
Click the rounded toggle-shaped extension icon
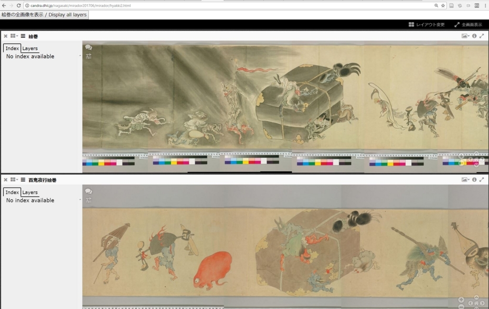coord(468,6)
